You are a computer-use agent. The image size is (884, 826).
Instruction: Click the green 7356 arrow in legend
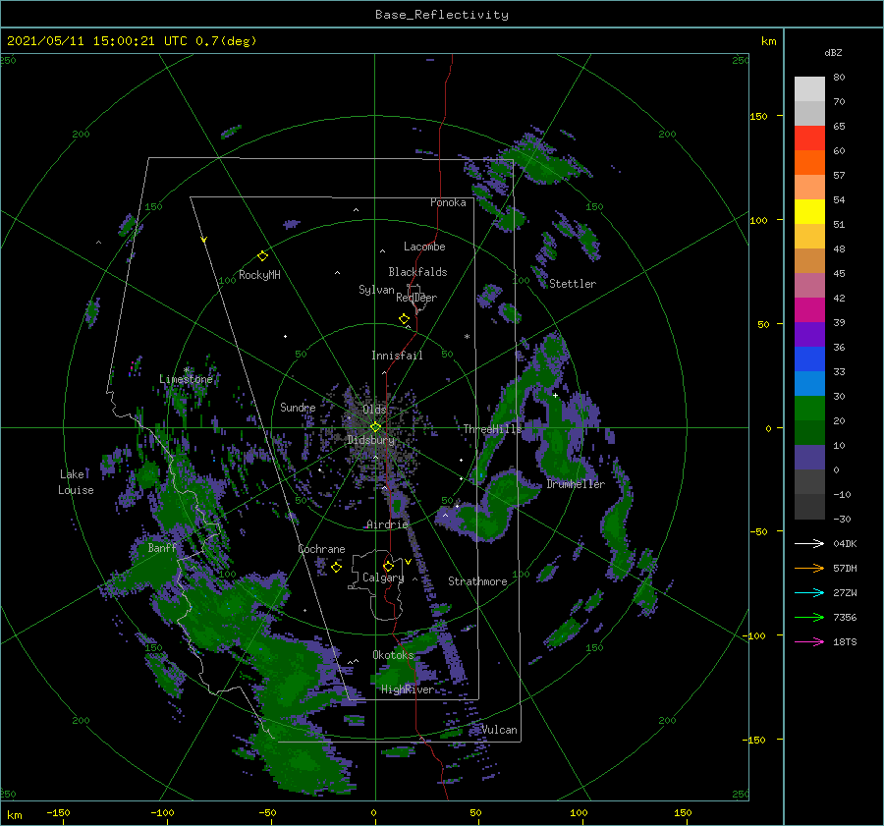coord(809,618)
